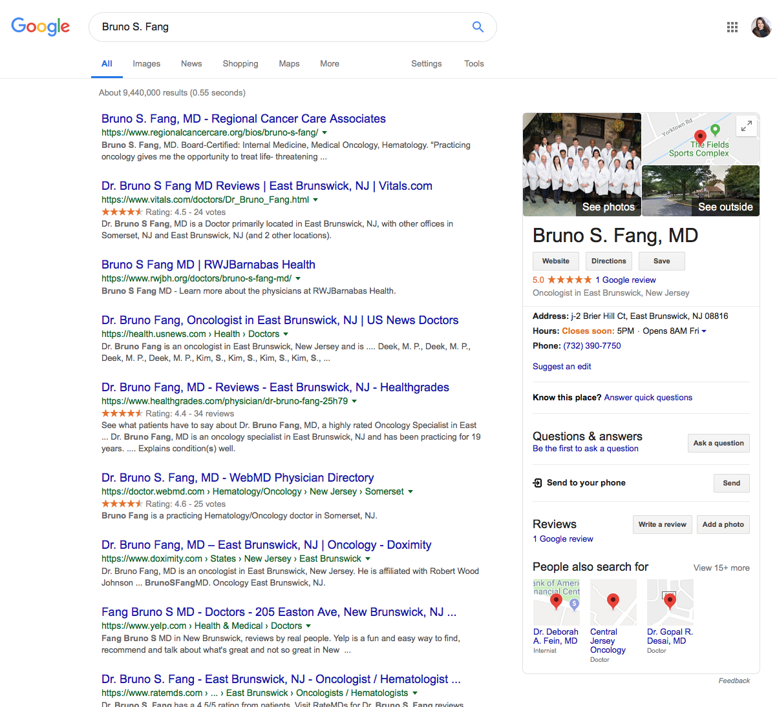Click Suggest an edit
The width and height of the screenshot is (777, 707).
pos(562,367)
